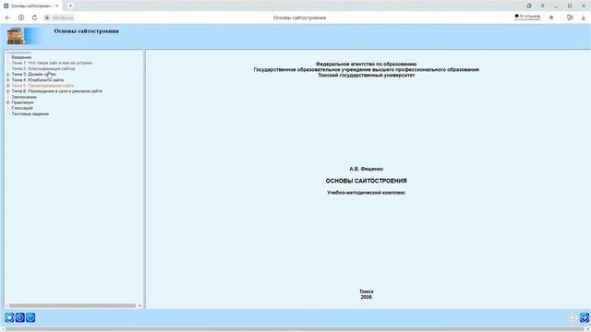This screenshot has width=591, height=332.
Task: Click contents panel scrollbar left arrow
Action: click(6, 305)
